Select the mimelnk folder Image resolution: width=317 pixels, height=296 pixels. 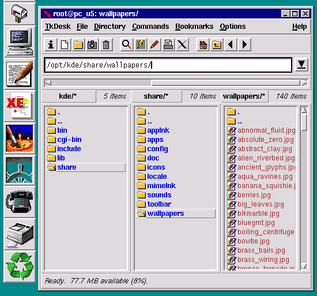pos(156,186)
